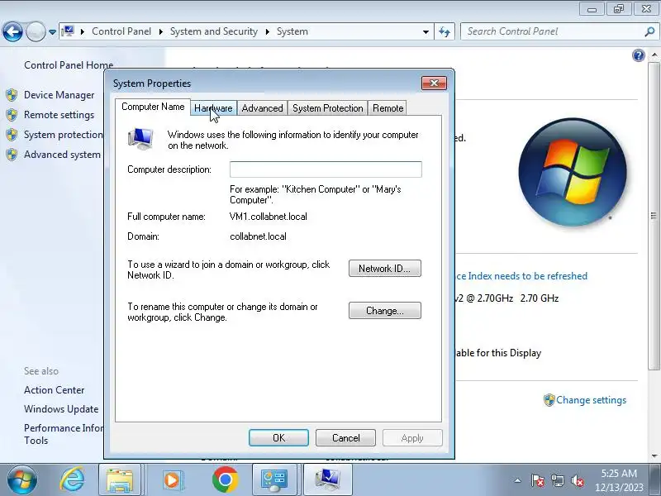Launch Windows Media Player from taskbar

point(172,480)
